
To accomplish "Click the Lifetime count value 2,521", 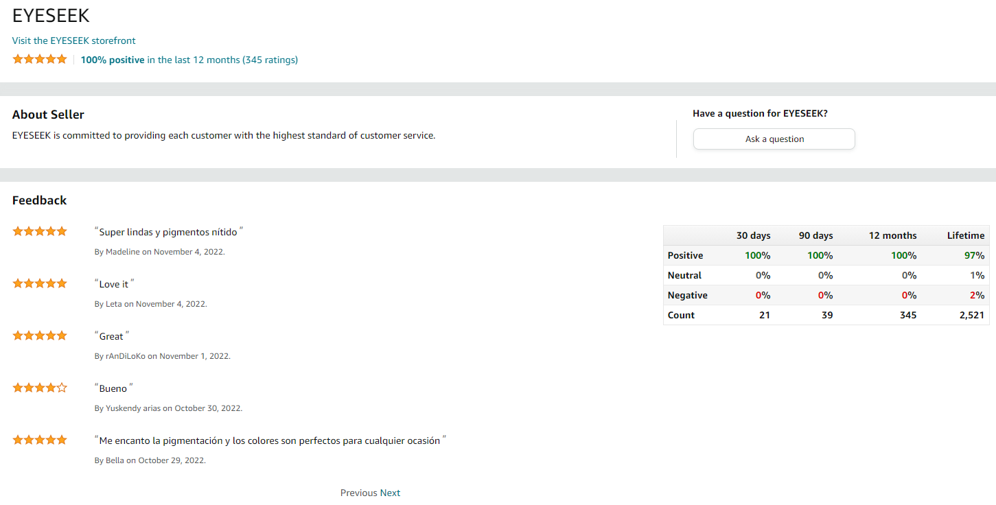I will click(x=971, y=315).
